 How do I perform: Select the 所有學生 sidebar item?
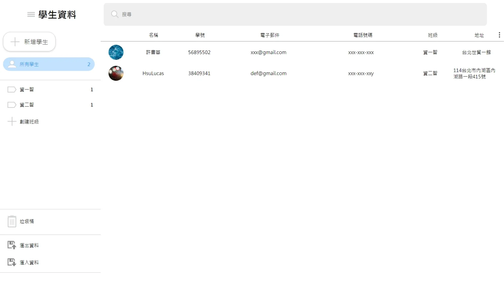49,64
